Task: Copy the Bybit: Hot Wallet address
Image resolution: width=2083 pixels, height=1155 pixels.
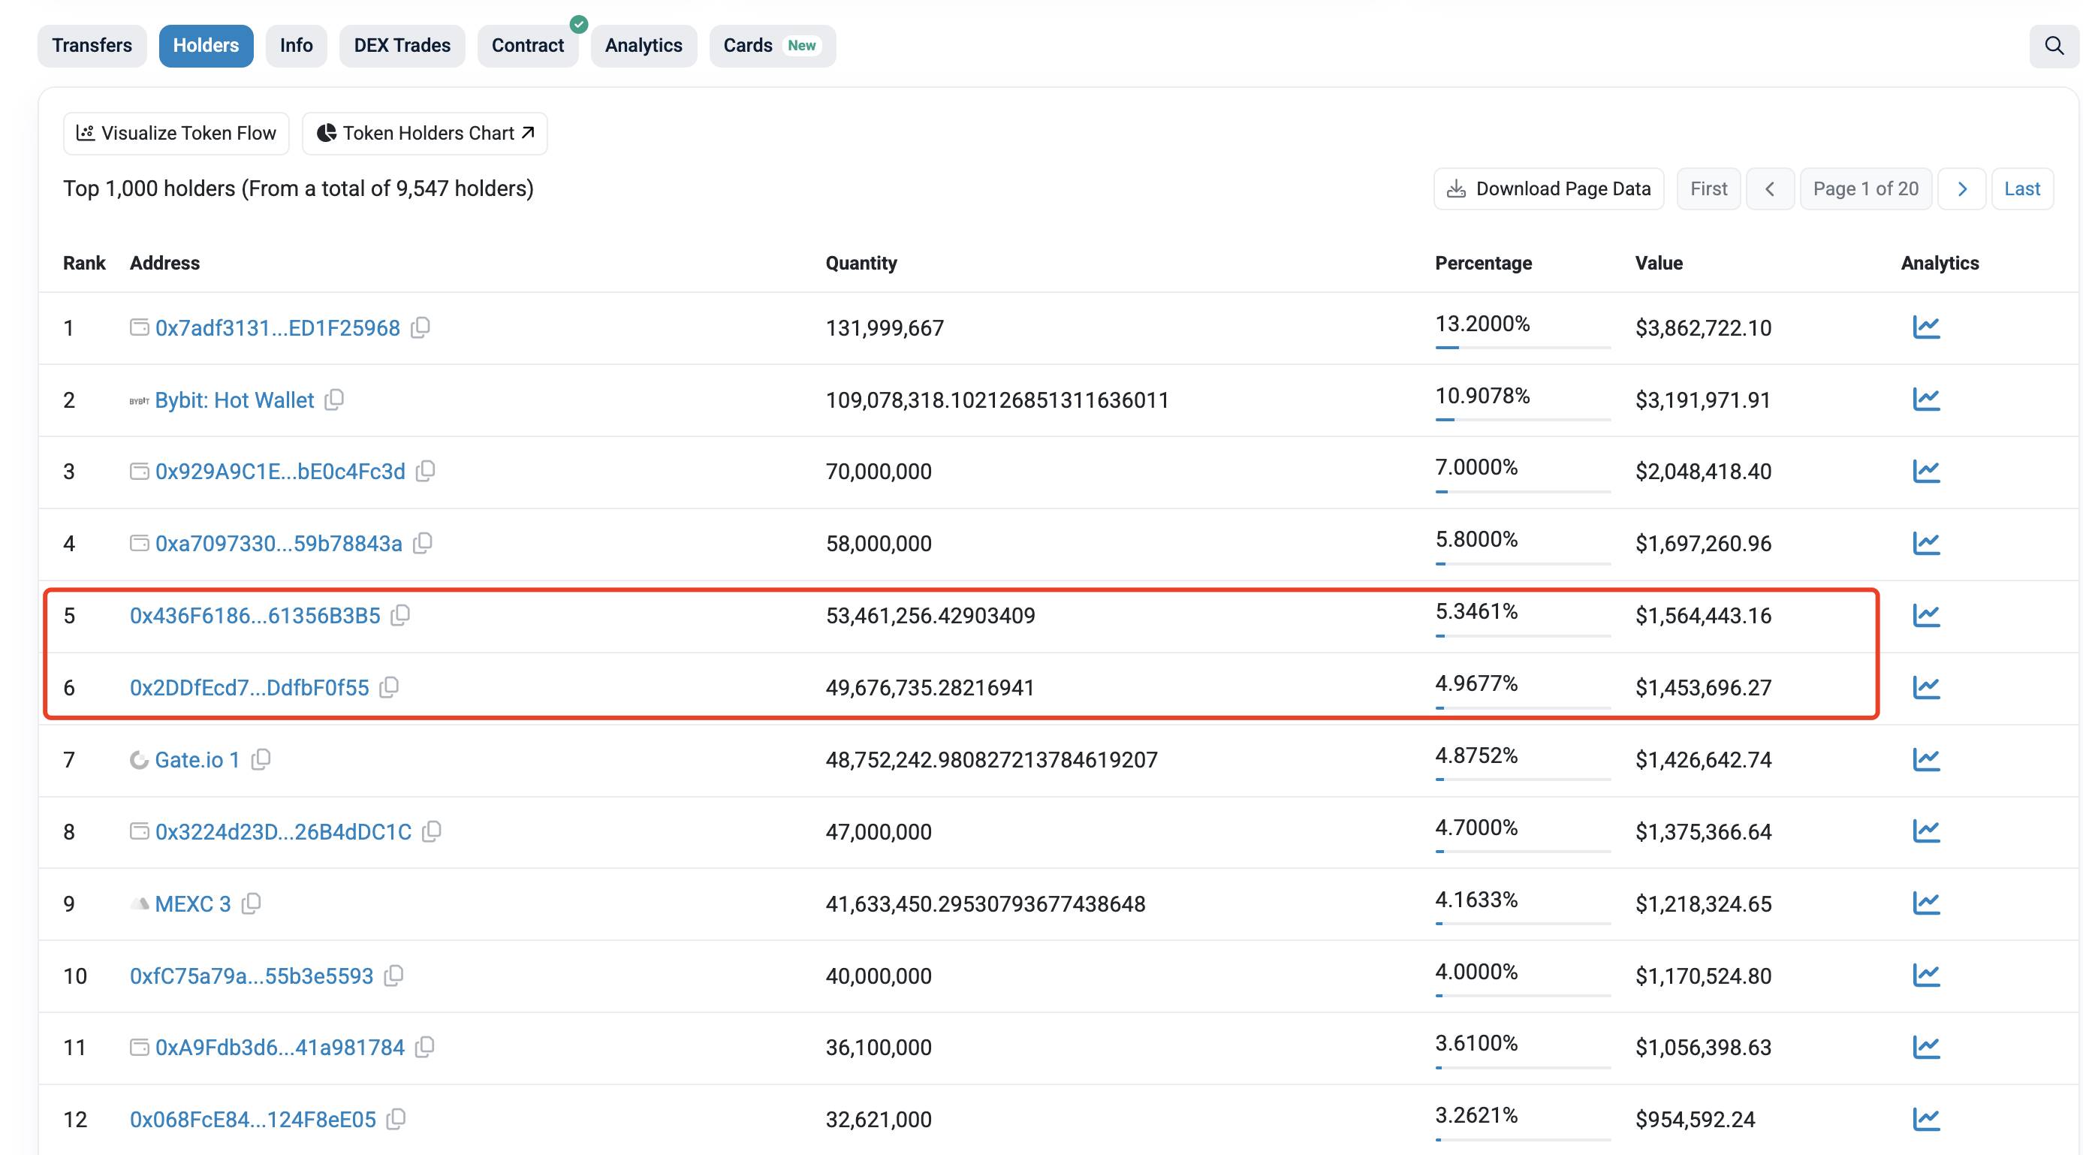Action: 334,400
